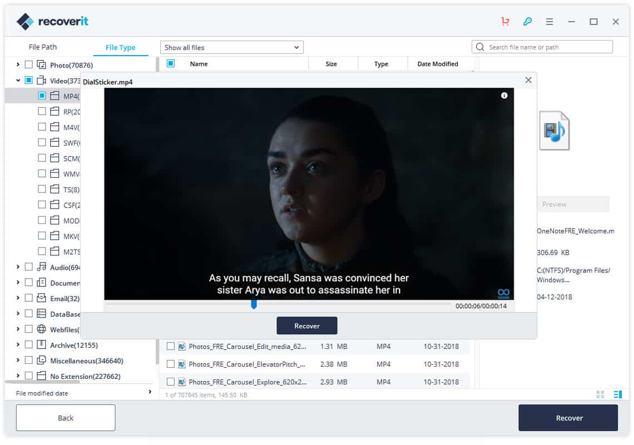Expand the Photo(70876) tree node
This screenshot has width=634, height=445.
pyautogui.click(x=18, y=65)
